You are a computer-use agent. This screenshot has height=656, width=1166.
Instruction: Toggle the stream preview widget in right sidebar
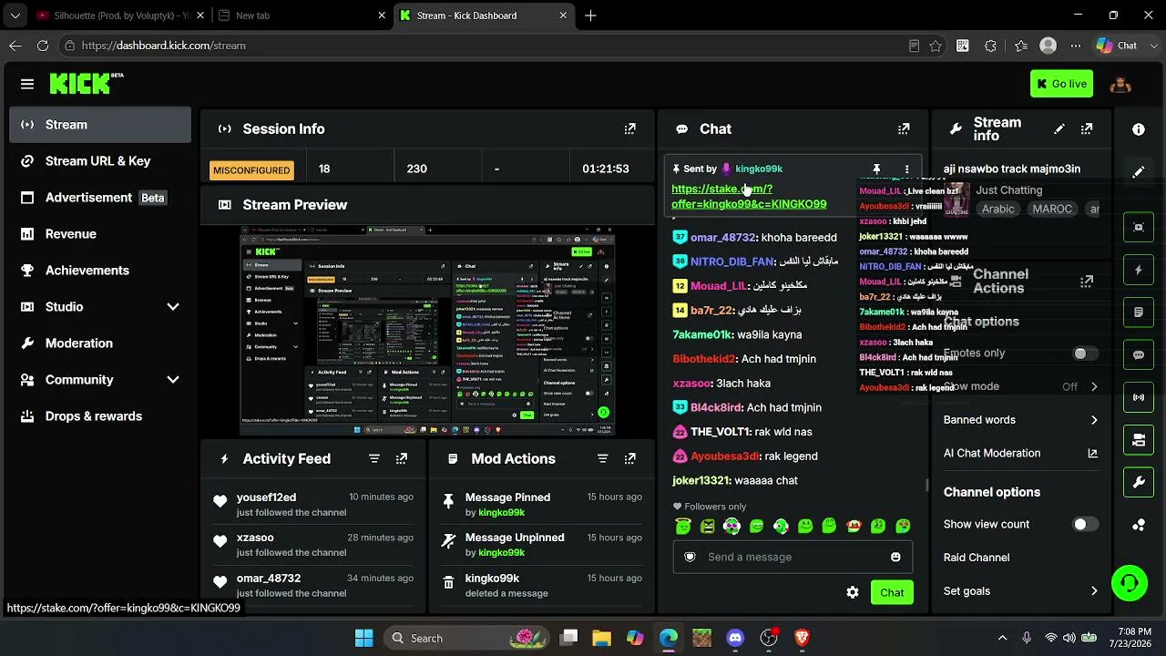1139,227
